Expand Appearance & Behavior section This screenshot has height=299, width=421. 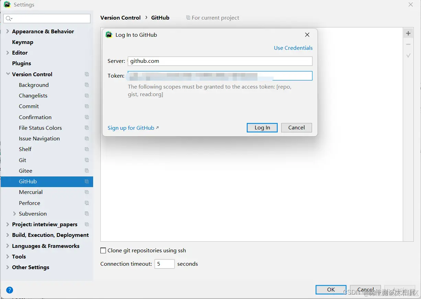pos(8,31)
